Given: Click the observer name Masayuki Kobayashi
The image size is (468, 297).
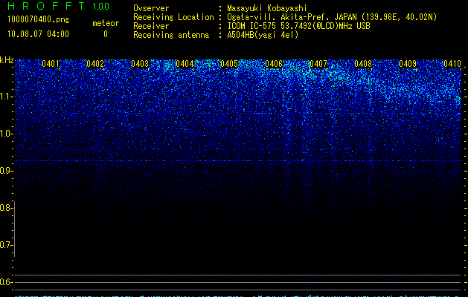Looking at the screenshot, I should point(267,8).
